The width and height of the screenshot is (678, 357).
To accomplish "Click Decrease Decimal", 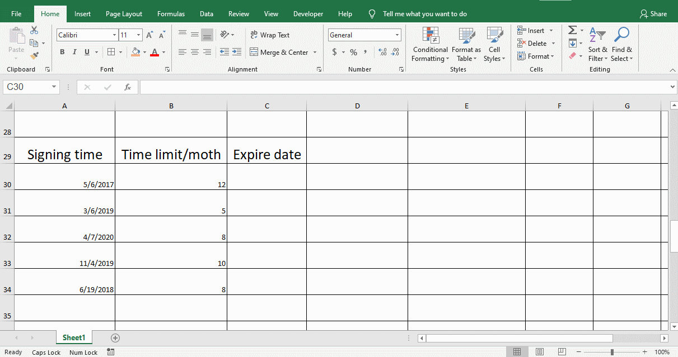I will pos(395,52).
